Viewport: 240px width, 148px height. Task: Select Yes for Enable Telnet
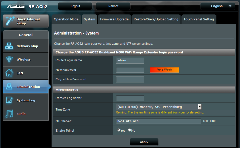click(x=119, y=130)
